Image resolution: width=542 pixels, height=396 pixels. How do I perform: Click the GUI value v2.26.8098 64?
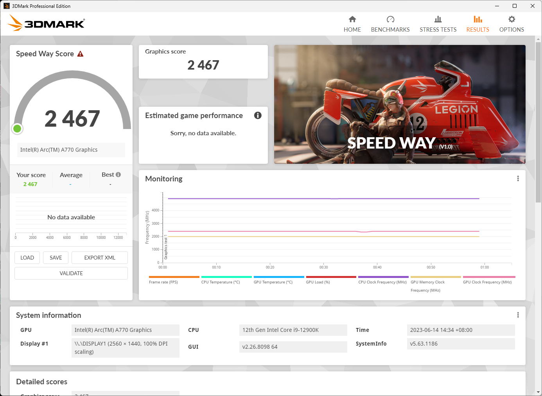click(293, 347)
